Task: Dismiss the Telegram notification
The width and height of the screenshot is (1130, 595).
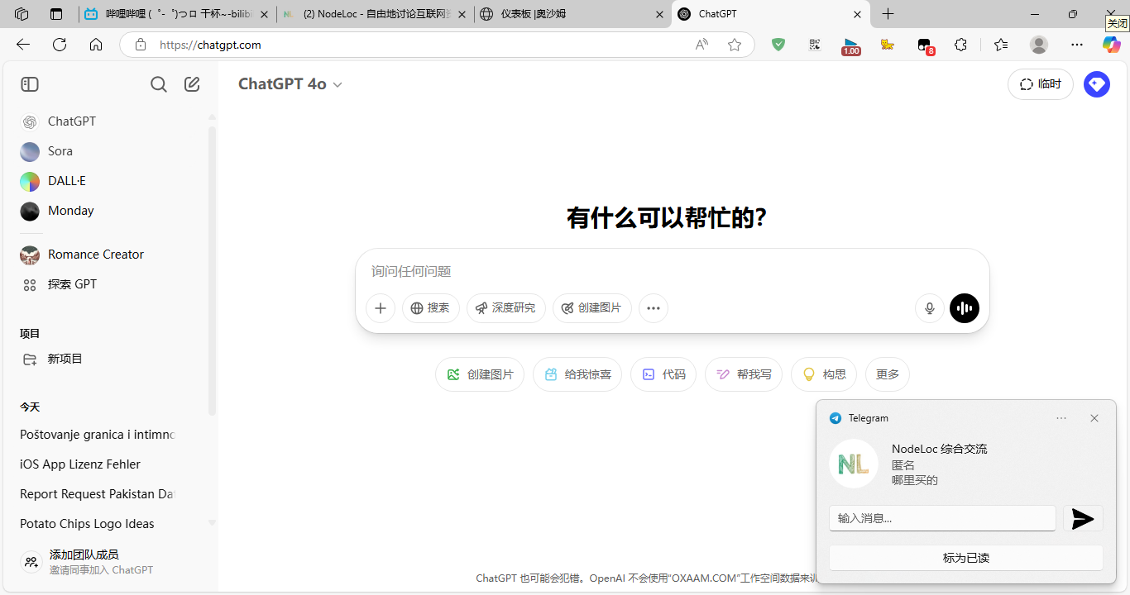Action: click(1094, 418)
